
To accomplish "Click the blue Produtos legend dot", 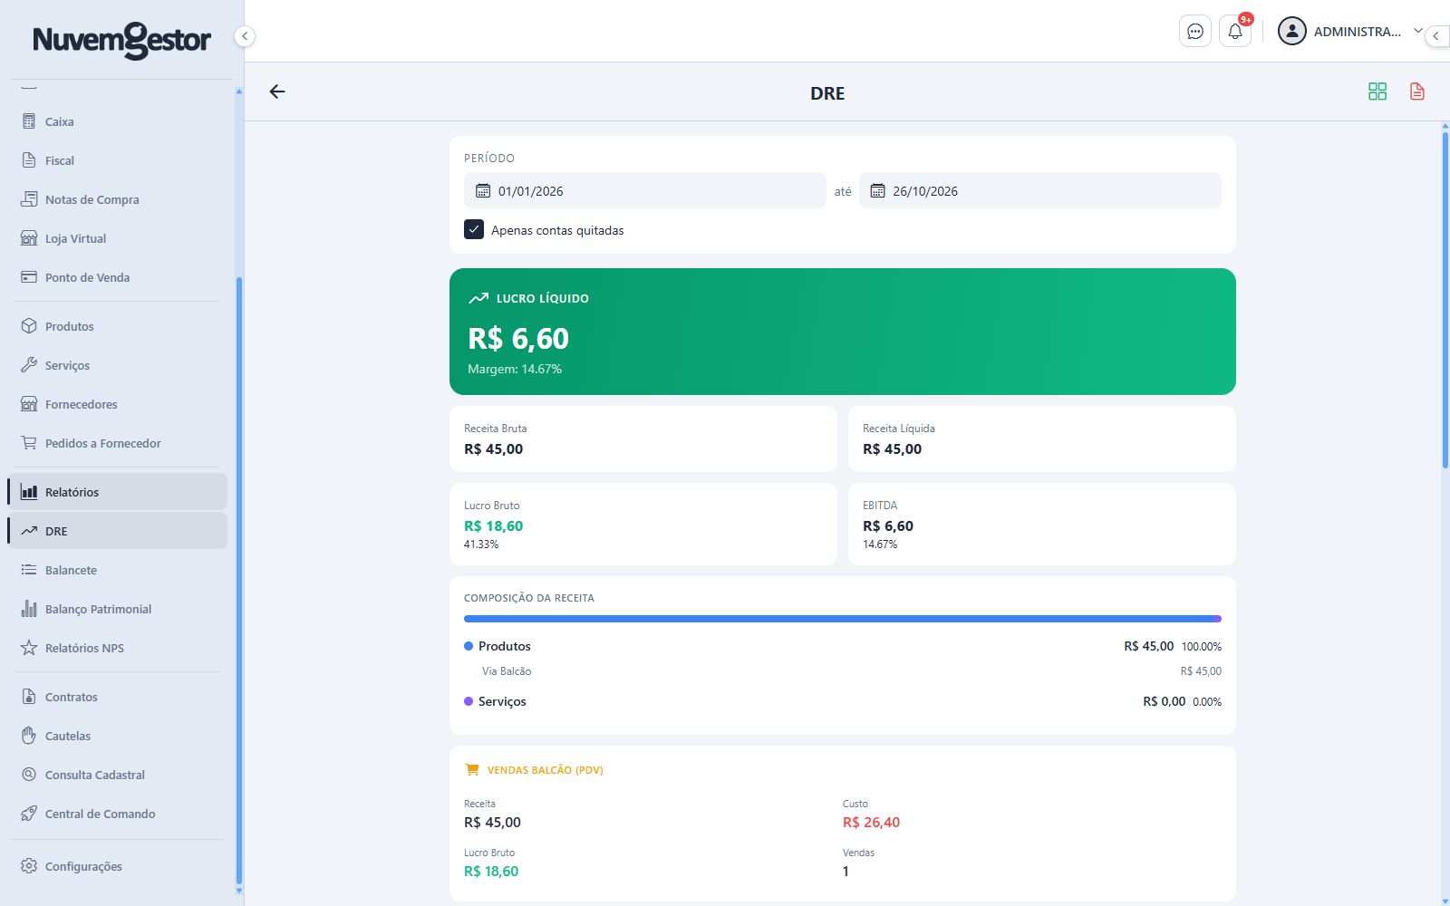I will tap(469, 646).
